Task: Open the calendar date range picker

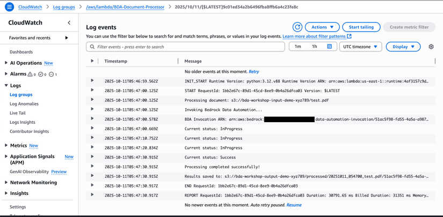Action: pos(330,47)
